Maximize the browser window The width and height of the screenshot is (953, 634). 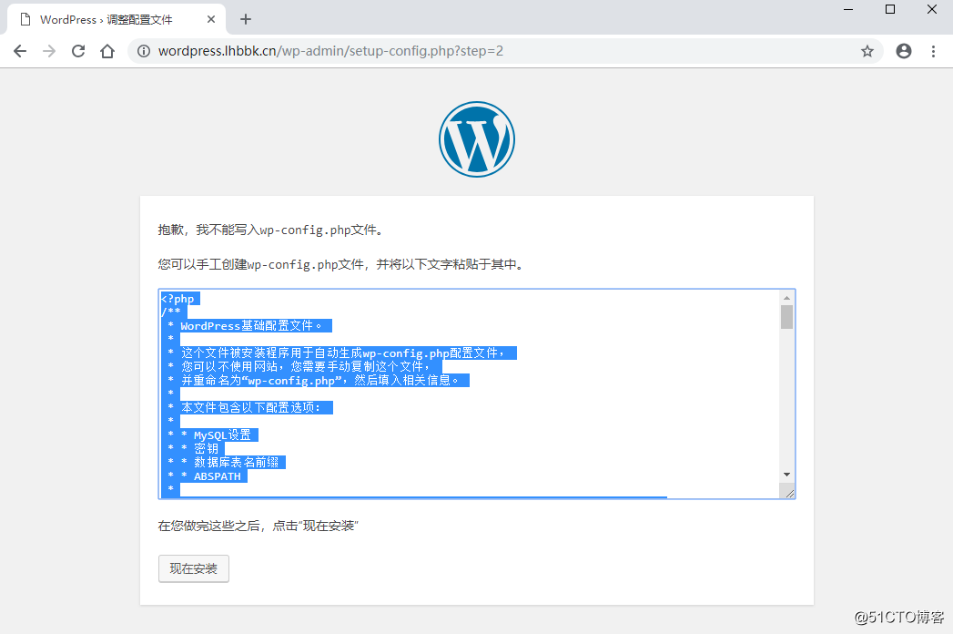[x=890, y=9]
